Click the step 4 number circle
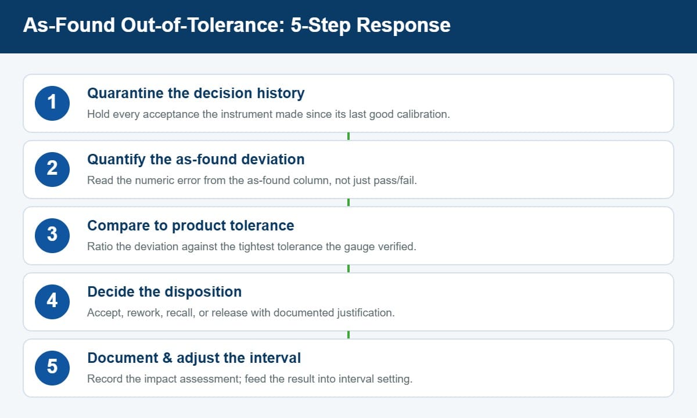Screen dimensions: 697x418 click(52, 302)
